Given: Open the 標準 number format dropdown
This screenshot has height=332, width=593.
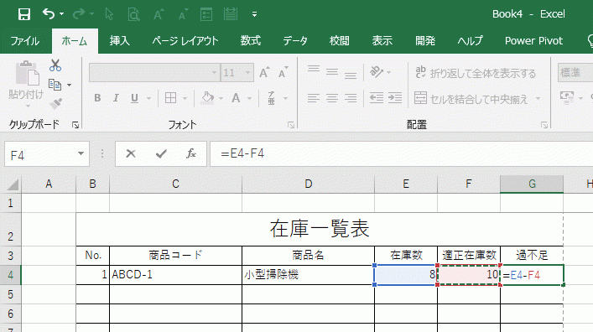Looking at the screenshot, I should tap(575, 73).
